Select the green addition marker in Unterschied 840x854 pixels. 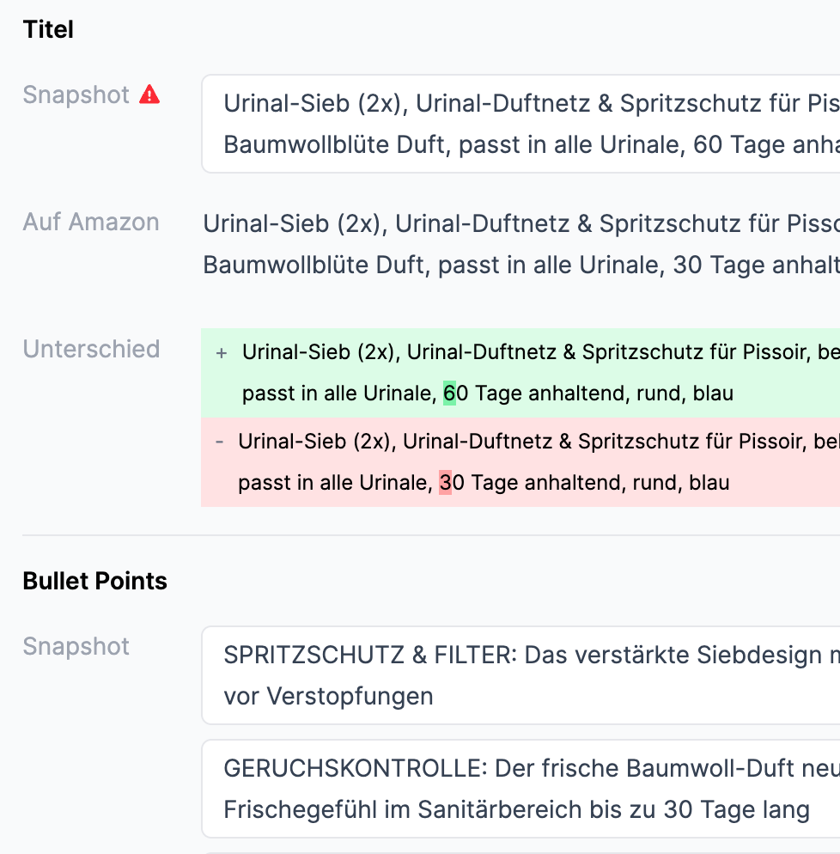220,353
